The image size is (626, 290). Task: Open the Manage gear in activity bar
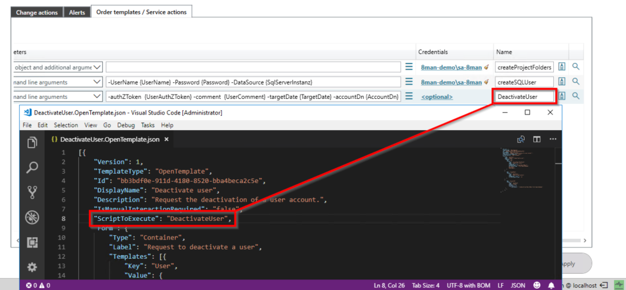click(x=32, y=266)
